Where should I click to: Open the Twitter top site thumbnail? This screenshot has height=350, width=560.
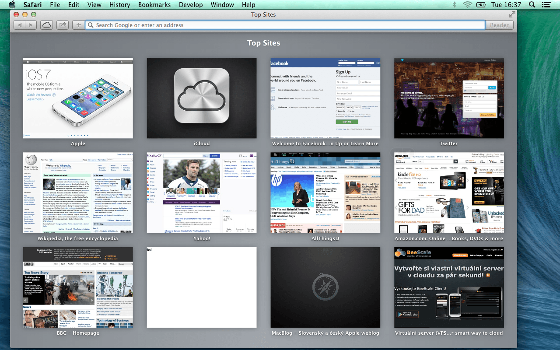(x=449, y=98)
